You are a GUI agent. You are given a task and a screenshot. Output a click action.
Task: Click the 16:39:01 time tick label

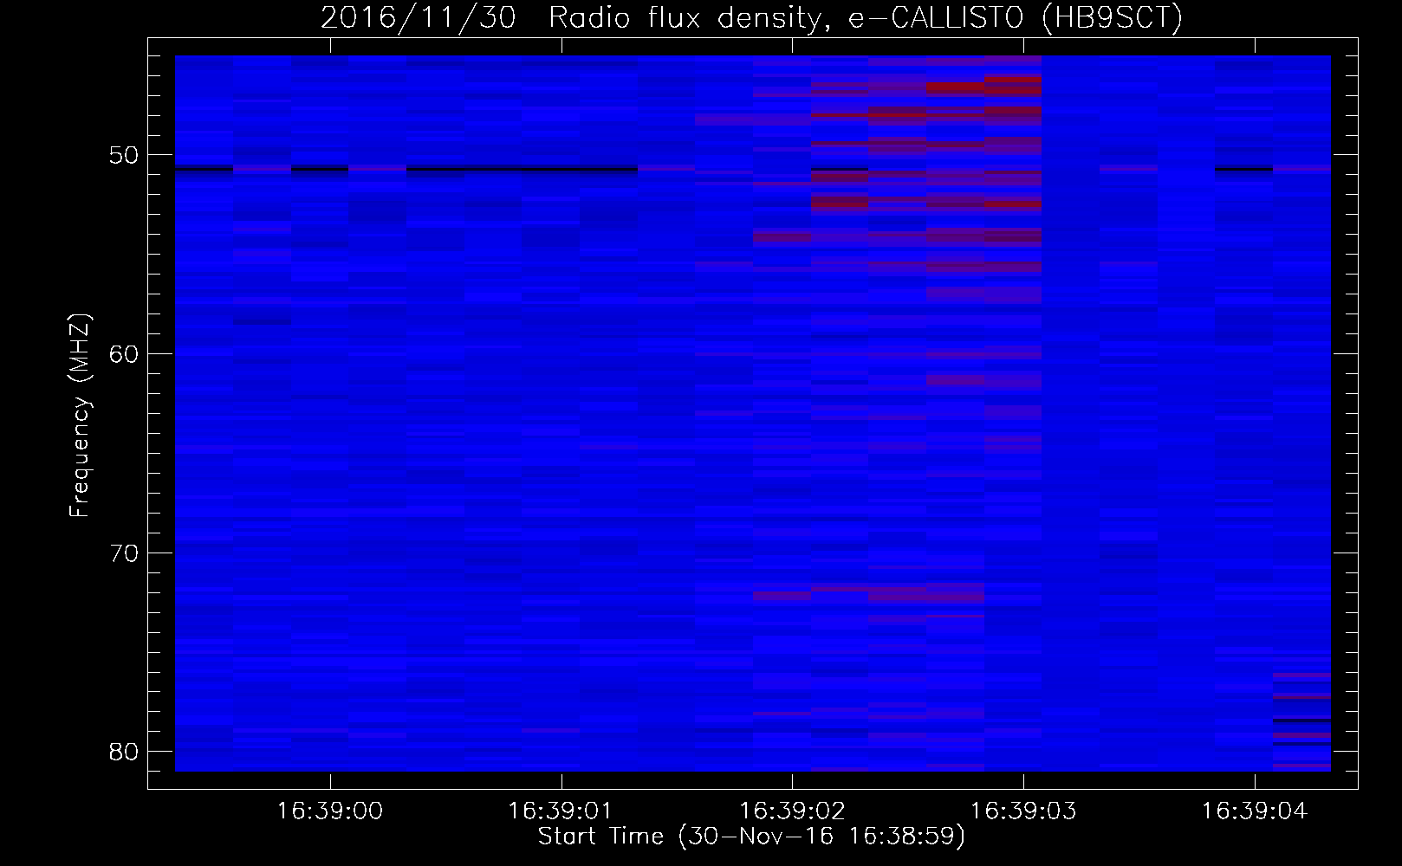click(561, 811)
